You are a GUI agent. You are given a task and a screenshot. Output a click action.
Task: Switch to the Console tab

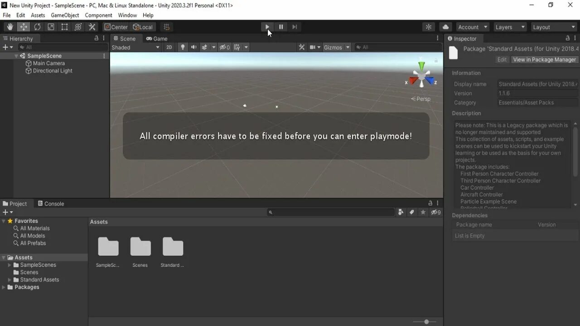(x=51, y=204)
